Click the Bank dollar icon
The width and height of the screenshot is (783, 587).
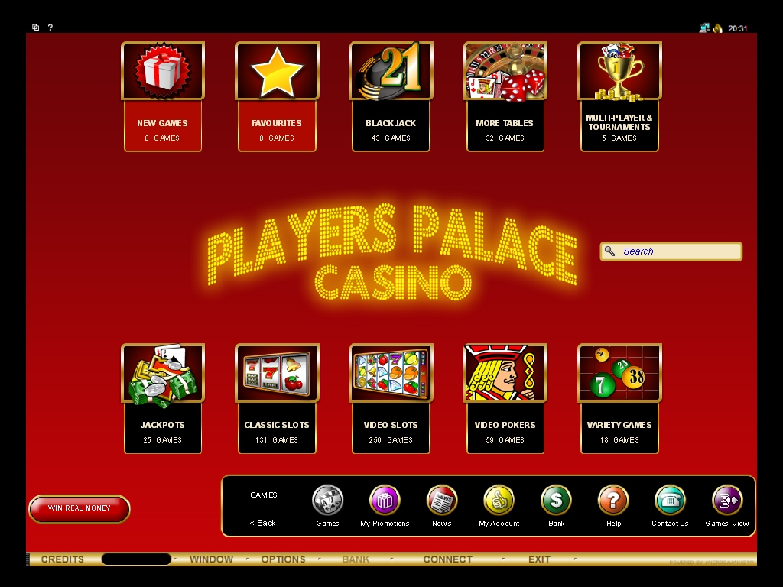tap(556, 500)
